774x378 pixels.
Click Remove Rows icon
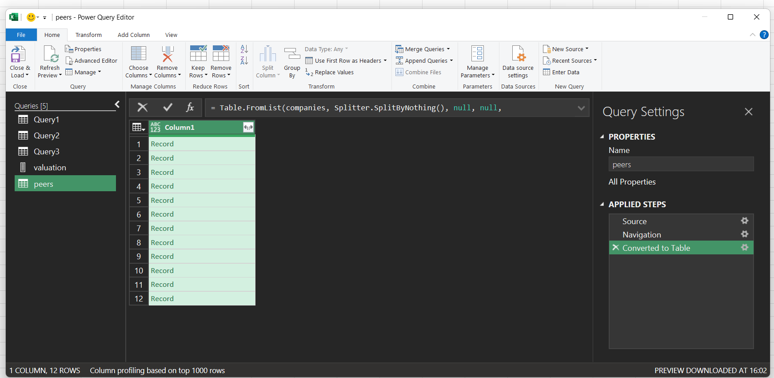click(221, 53)
